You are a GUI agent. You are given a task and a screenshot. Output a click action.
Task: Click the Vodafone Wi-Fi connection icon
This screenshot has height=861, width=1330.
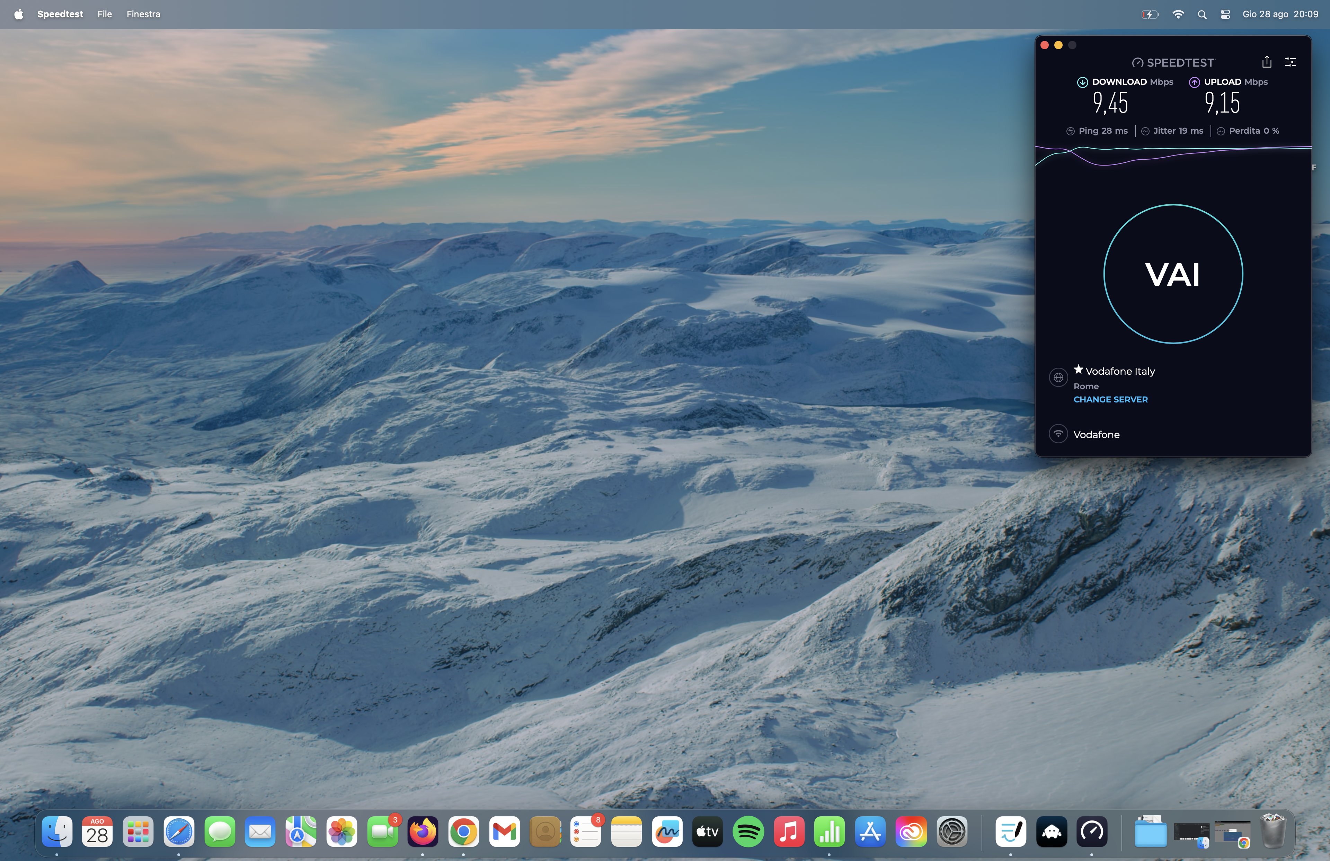1058,434
